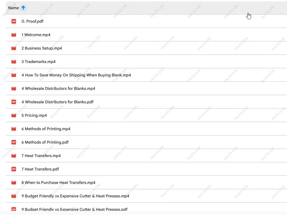Screen dimensions: 287x215
Task: Open 6 Methods of Printing.mp4 file
Action: 46,129
